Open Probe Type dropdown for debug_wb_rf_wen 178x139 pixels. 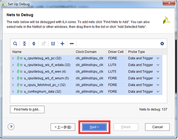[x=158, y=72]
